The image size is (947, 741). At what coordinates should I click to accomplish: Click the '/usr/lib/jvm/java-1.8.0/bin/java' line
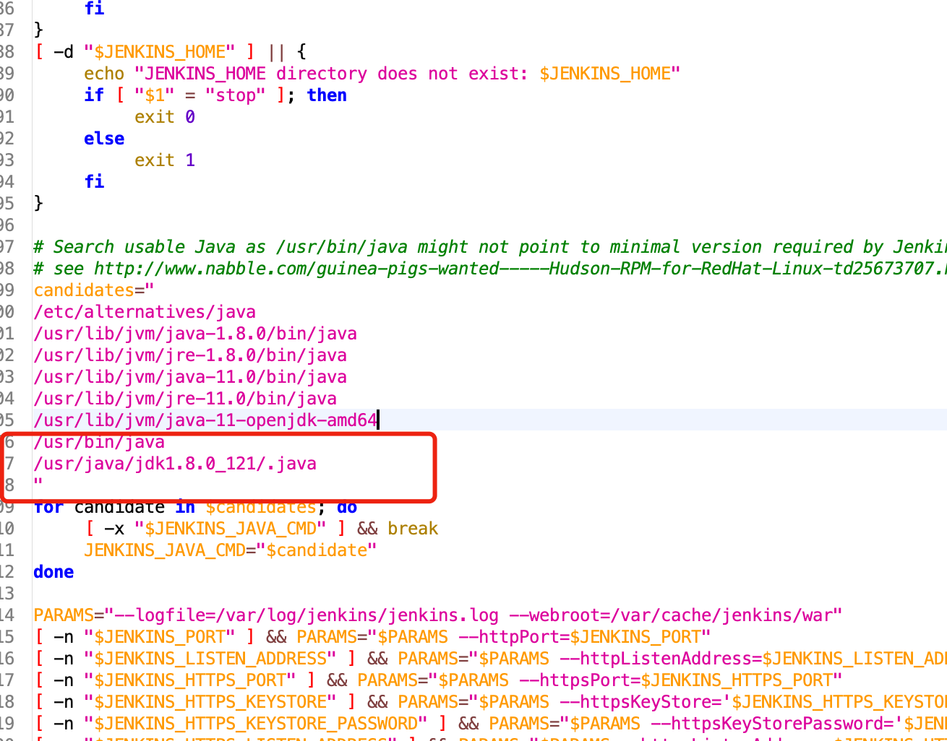pos(195,334)
